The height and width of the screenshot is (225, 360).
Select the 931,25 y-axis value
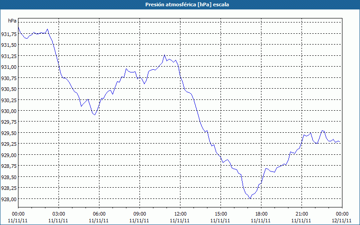(9, 56)
